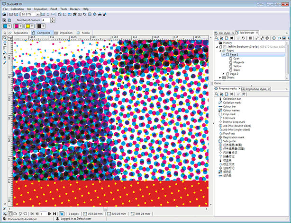This screenshot has height=223, width=291.
Task: Expand the Sheets tree node
Action: [x=220, y=77]
